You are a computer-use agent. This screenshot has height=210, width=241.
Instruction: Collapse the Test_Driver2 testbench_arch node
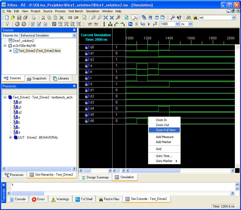click(5, 97)
